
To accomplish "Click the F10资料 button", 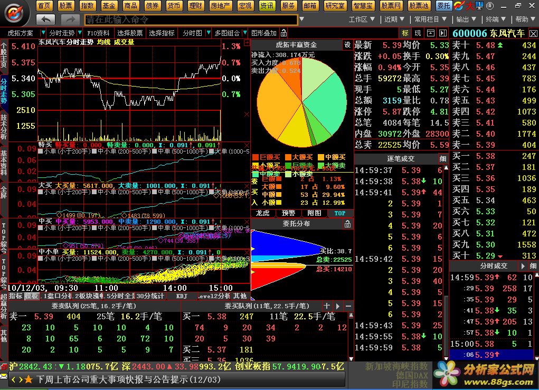I will [x=98, y=33].
